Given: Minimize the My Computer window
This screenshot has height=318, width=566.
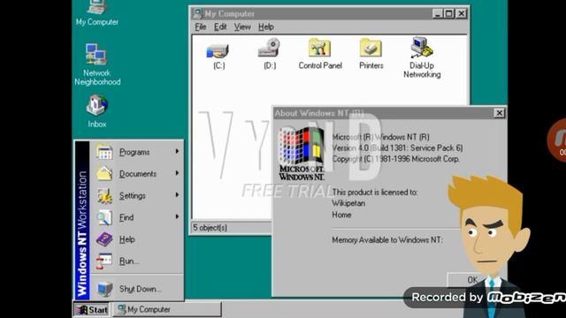Looking at the screenshot, I should (438, 14).
